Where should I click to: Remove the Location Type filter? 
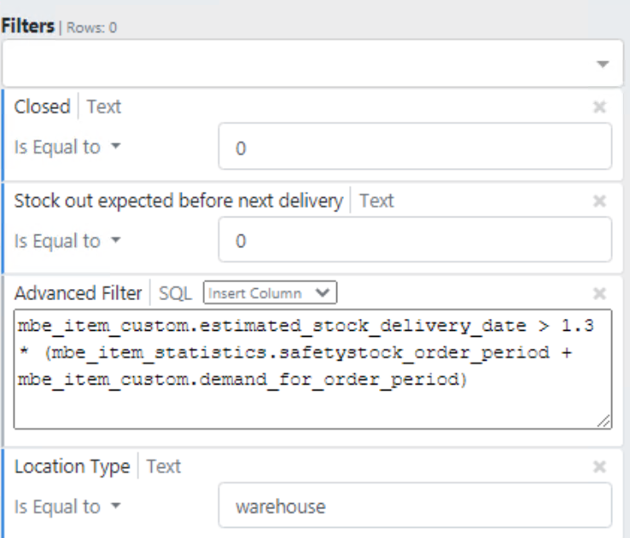pyautogui.click(x=599, y=467)
